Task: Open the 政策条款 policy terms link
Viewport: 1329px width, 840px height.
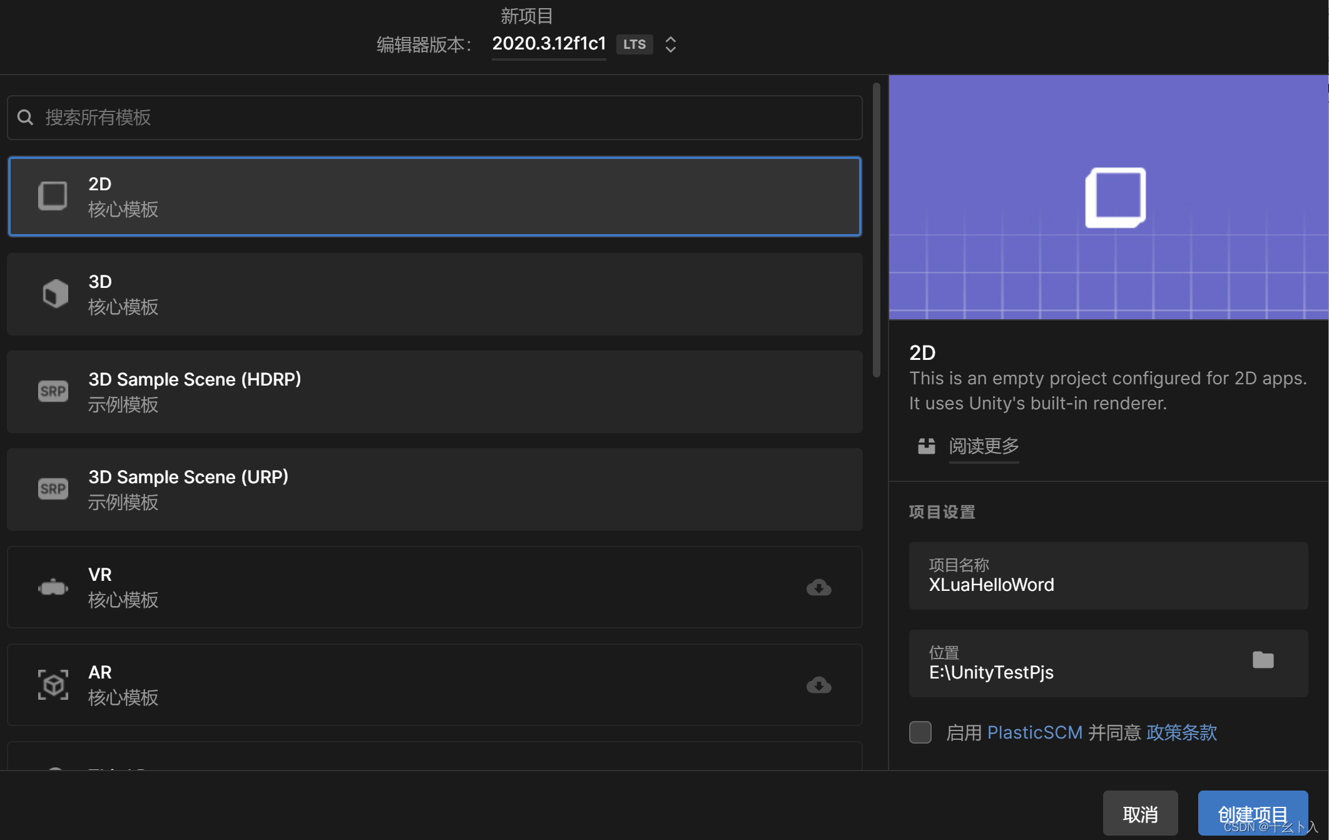Action: coord(1181,732)
